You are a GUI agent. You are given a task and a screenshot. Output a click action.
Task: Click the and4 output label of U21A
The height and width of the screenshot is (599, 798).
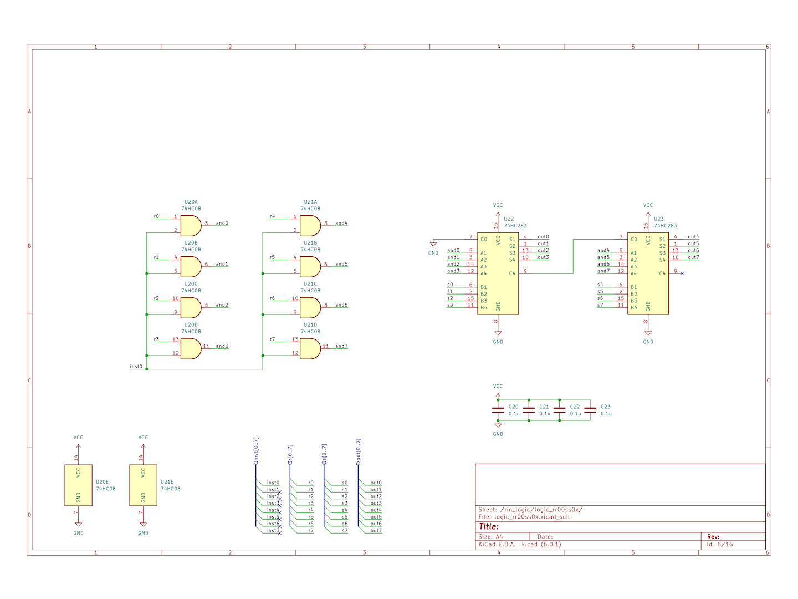pos(341,224)
